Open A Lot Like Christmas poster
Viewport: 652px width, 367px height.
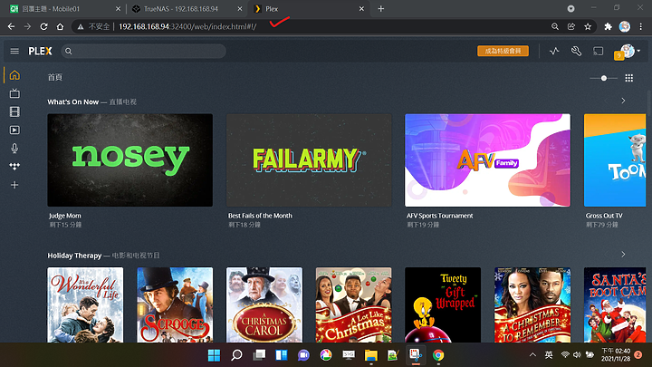[x=353, y=305]
